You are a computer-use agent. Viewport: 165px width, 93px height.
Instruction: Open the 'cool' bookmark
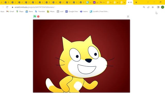pyautogui.click(x=60, y=11)
